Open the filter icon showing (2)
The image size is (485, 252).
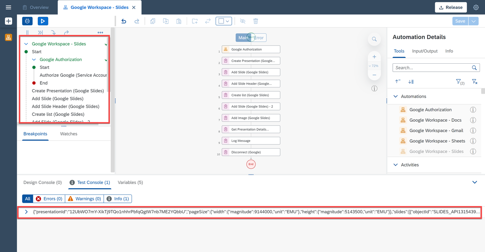(x=460, y=82)
